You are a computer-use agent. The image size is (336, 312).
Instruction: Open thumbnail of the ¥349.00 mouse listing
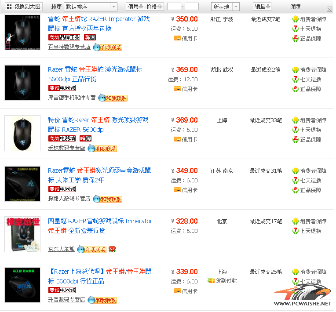click(x=22, y=184)
